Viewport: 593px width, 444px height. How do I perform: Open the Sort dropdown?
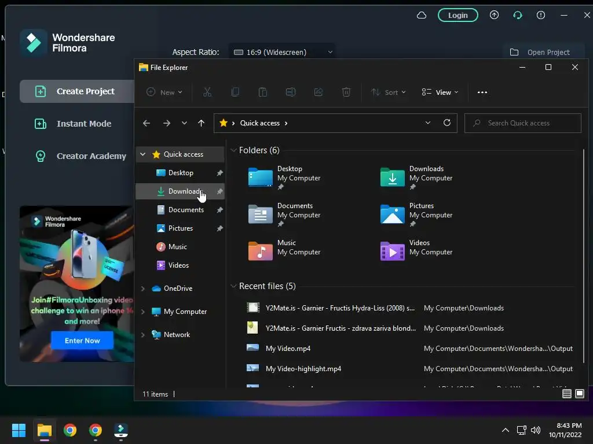click(x=388, y=92)
